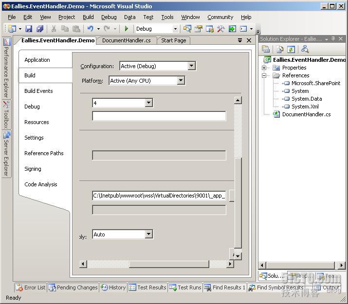The width and height of the screenshot is (348, 304).
Task: Save the current file with floppy icon
Action: tap(29, 29)
